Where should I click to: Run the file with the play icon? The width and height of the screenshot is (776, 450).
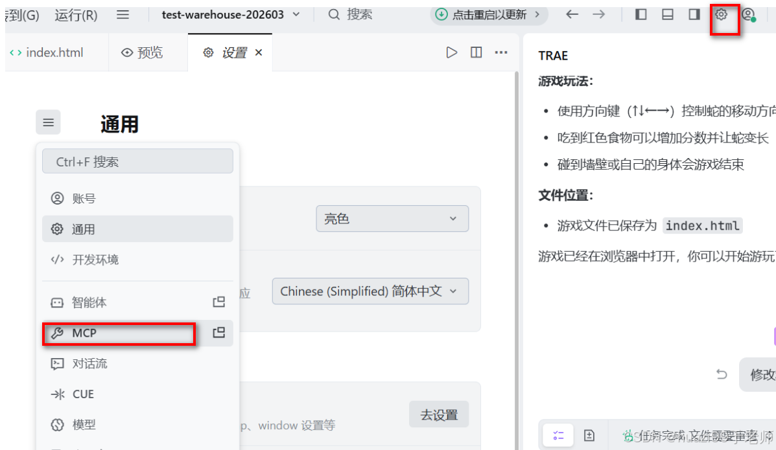point(451,52)
